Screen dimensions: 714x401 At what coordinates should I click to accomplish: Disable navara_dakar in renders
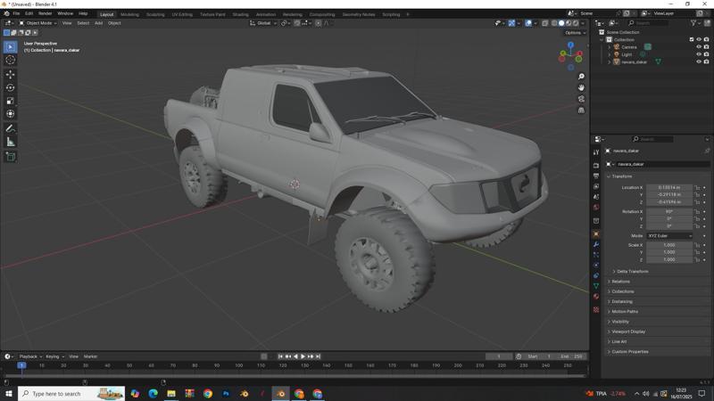[706, 61]
